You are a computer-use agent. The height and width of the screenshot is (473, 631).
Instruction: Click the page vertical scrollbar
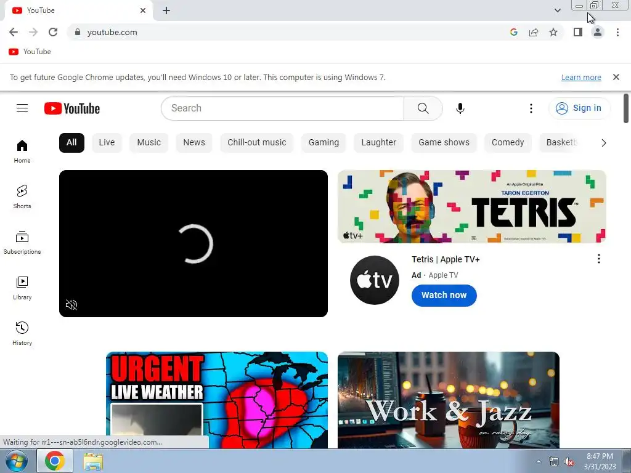pyautogui.click(x=626, y=108)
